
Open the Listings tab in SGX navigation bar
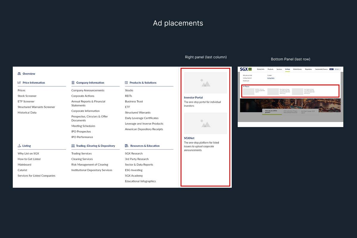(x=287, y=69)
